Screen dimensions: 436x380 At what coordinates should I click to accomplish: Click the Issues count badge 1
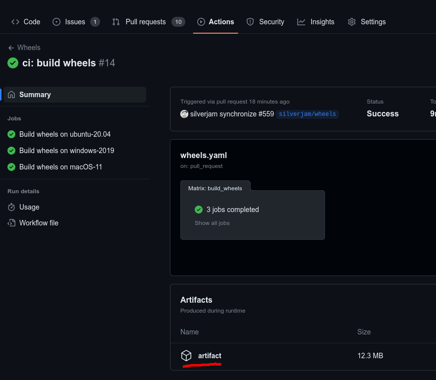click(95, 22)
